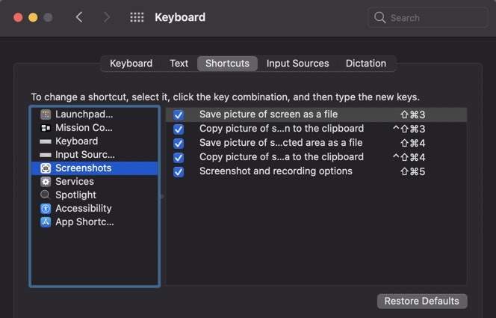
Task: Click the Spotlight magnifier icon
Action: click(x=46, y=195)
